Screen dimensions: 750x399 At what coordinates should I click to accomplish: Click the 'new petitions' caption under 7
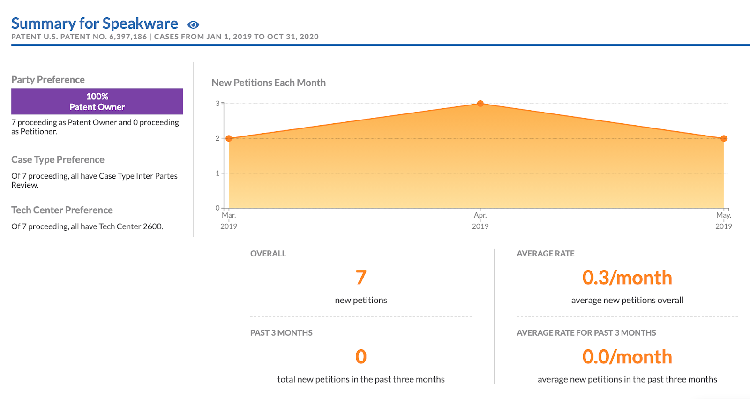tap(361, 300)
